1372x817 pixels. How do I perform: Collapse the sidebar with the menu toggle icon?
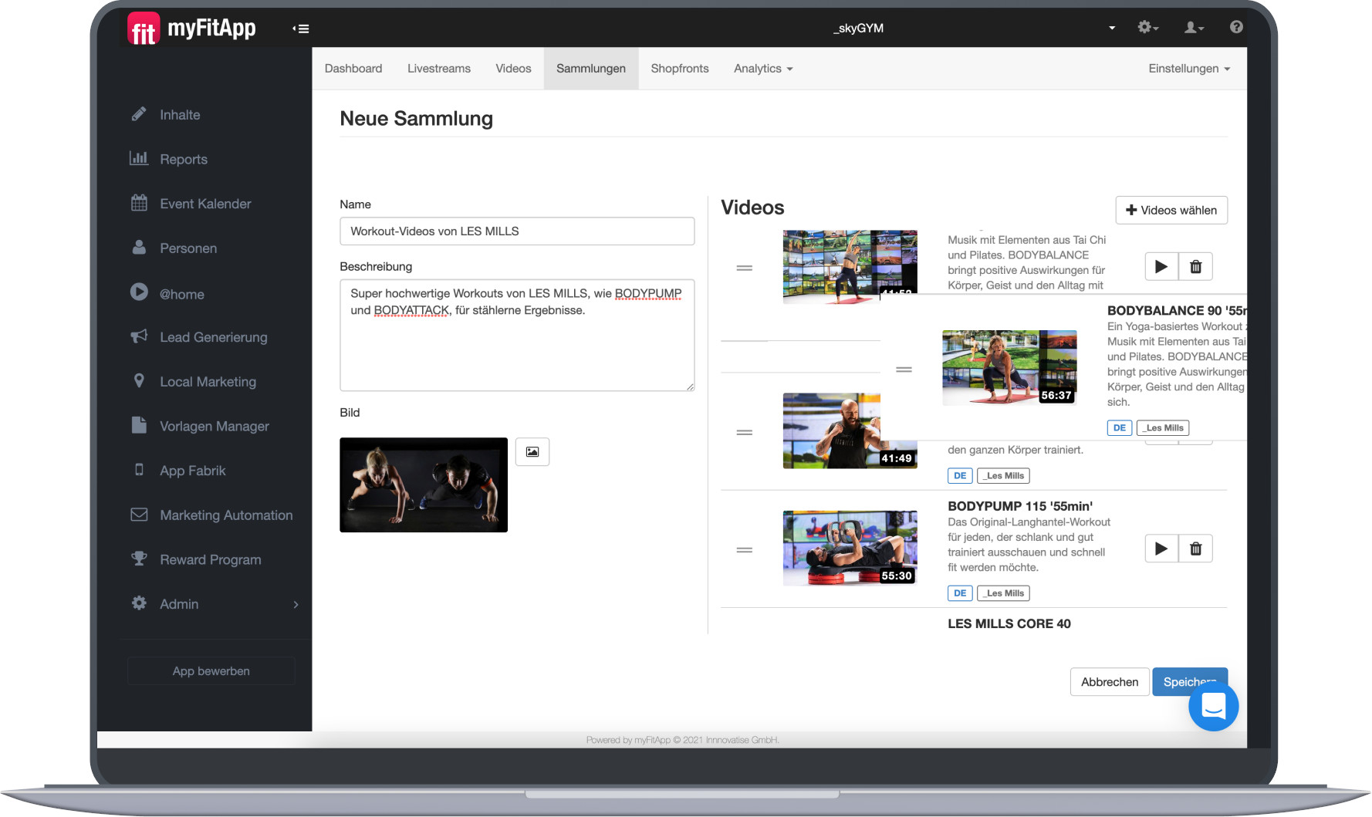pyautogui.click(x=301, y=29)
